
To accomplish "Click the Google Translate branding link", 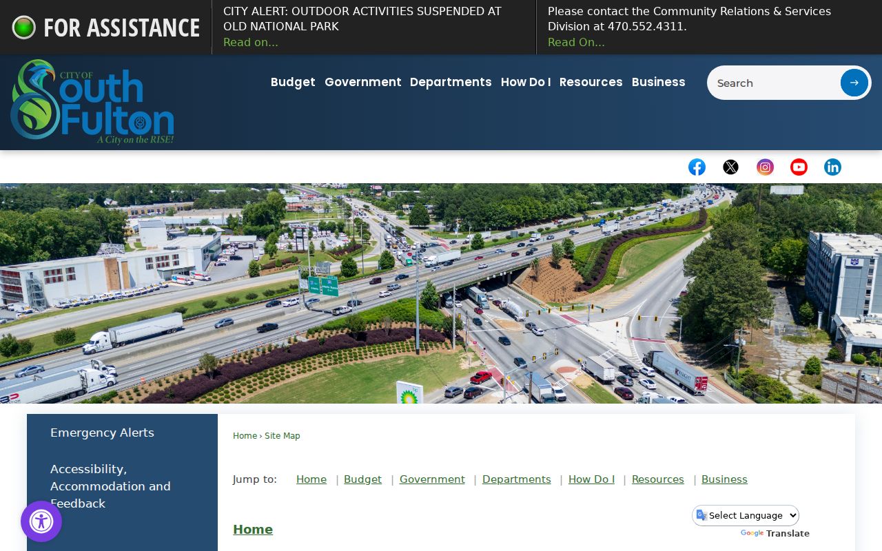I will tap(775, 534).
